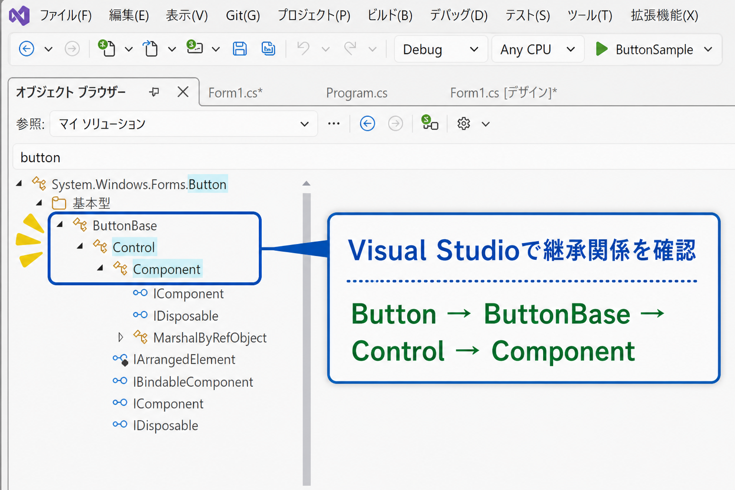Click System.Windows.Forms.Button class icon
Screen dimensions: 735x490
pos(39,183)
